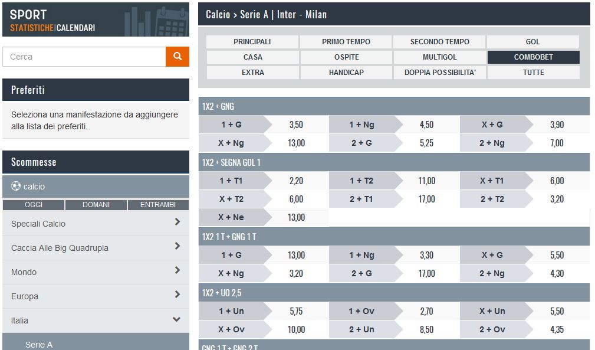The image size is (595, 350).
Task: Pick odds 7,00 for 2 + Ng
Action: click(557, 143)
